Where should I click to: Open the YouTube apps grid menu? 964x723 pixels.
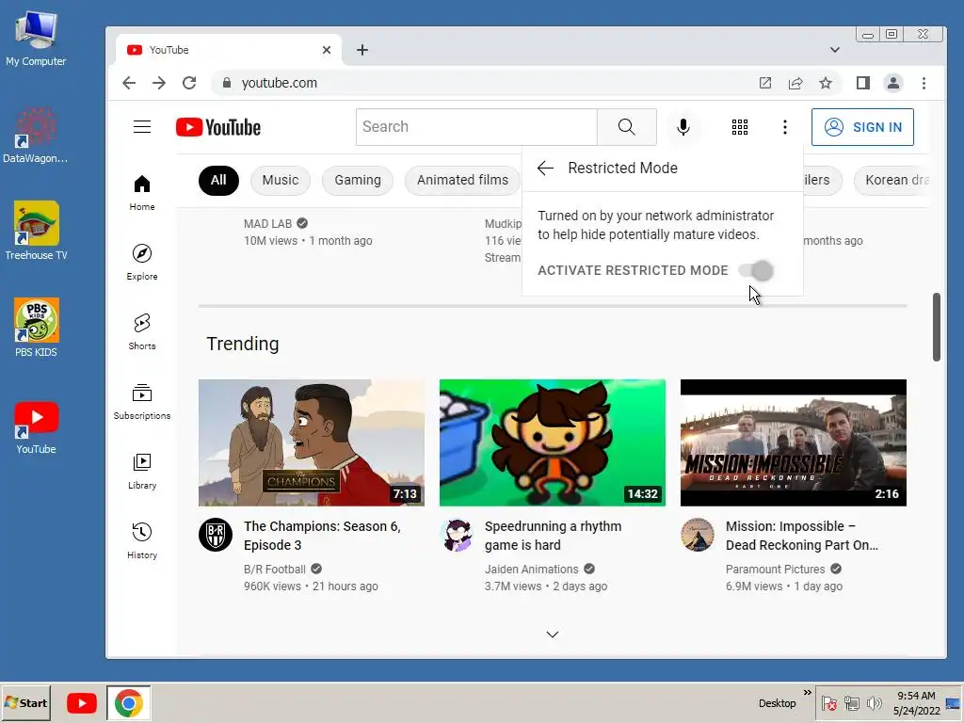point(740,127)
